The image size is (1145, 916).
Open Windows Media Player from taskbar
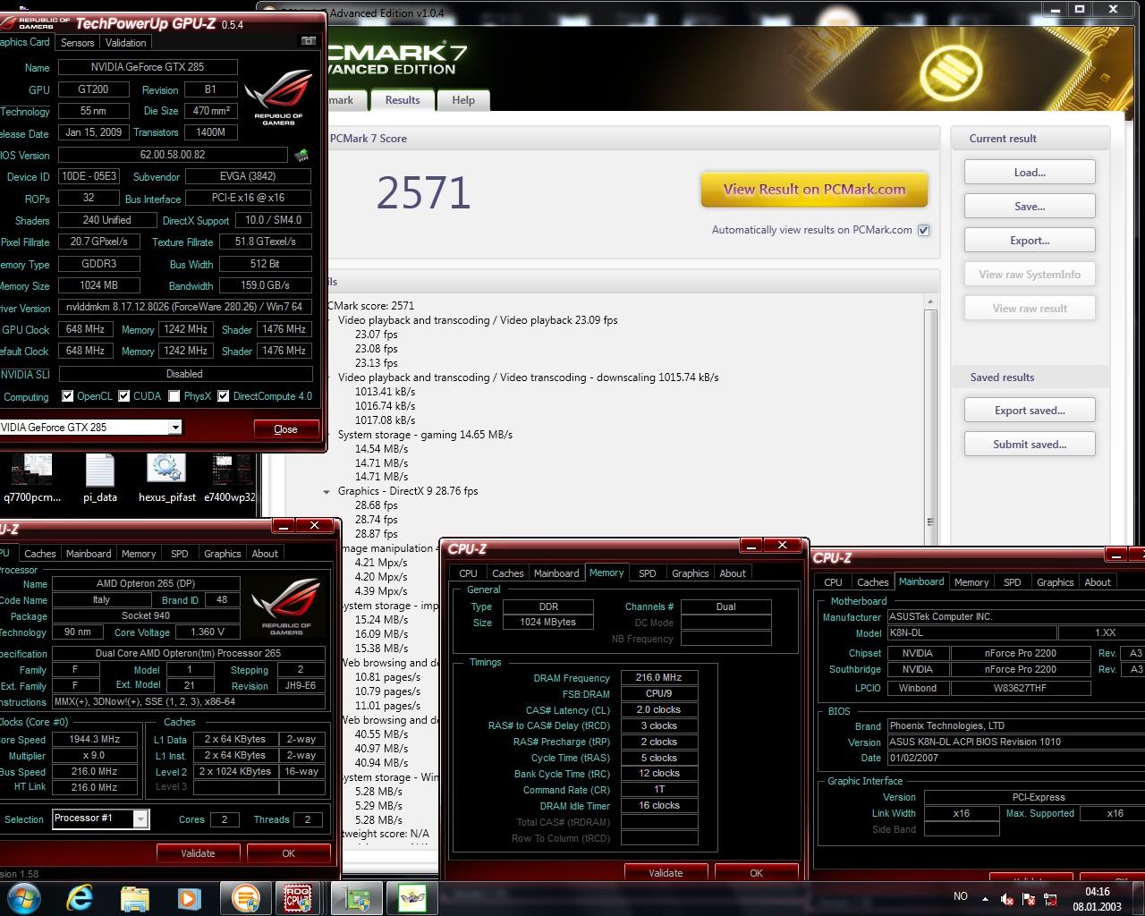[189, 897]
